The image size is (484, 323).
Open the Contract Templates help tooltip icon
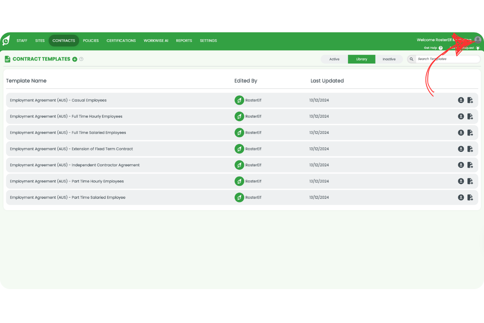81,59
